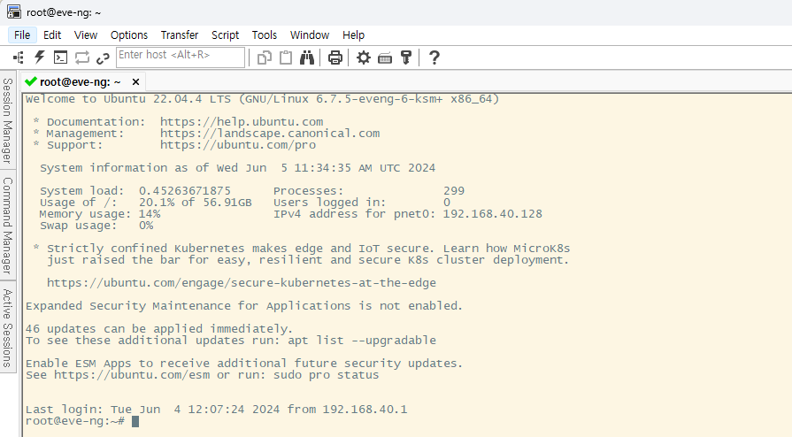Image resolution: width=792 pixels, height=437 pixels.
Task: Click the secure-kubernetes-at-the-edge URL text
Action: (242, 283)
